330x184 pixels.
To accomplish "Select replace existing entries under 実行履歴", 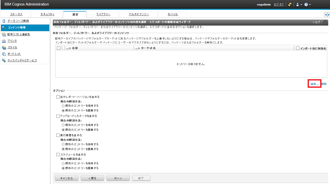I will point(63,149).
